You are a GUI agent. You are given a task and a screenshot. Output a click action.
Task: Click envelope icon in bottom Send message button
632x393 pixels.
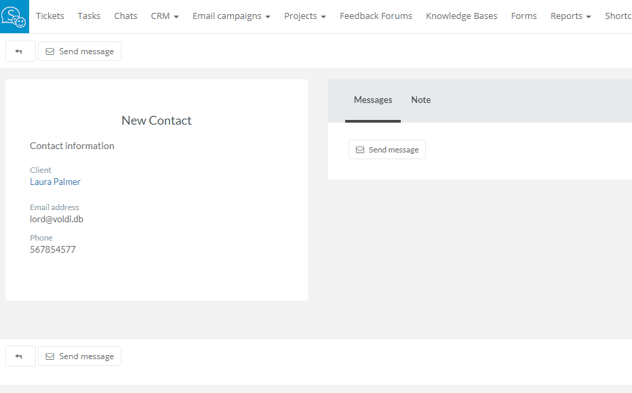tap(50, 356)
